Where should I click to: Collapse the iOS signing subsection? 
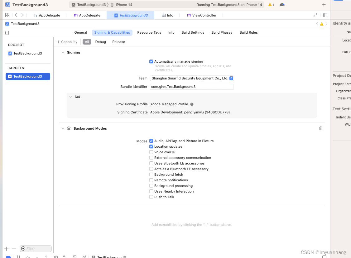coord(70,97)
